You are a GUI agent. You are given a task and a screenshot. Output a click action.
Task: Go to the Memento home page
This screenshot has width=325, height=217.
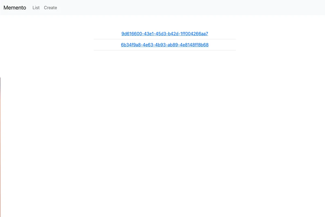tap(15, 8)
